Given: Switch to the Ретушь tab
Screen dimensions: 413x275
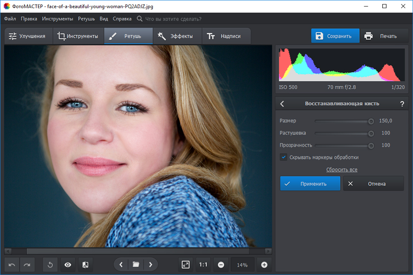Looking at the screenshot, I should pyautogui.click(x=129, y=36).
